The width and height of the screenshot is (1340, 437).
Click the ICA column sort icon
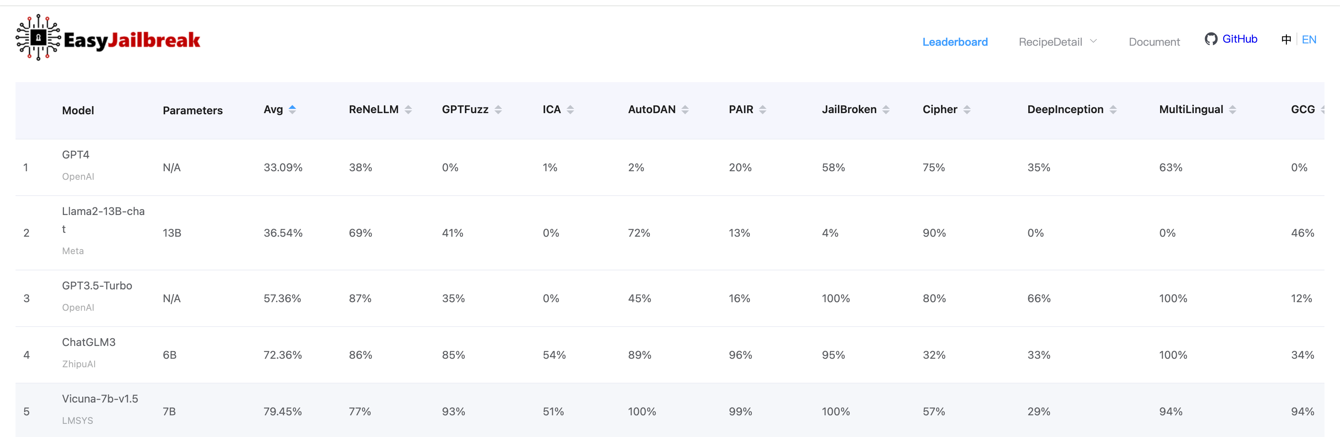coord(570,110)
